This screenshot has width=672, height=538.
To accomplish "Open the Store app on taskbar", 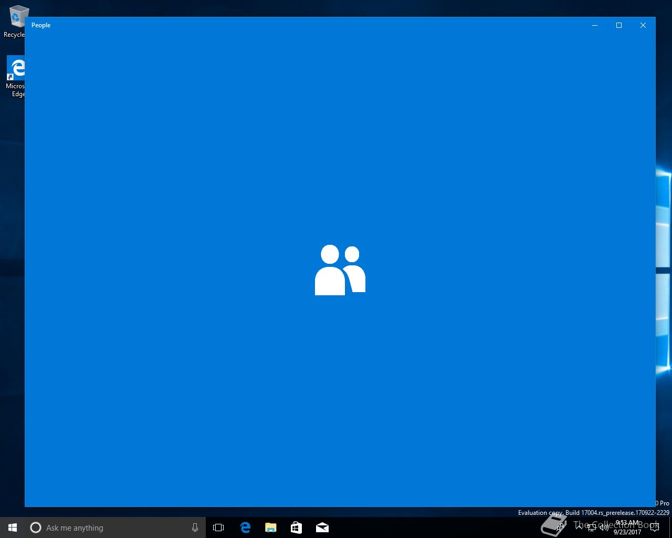I will [x=296, y=527].
